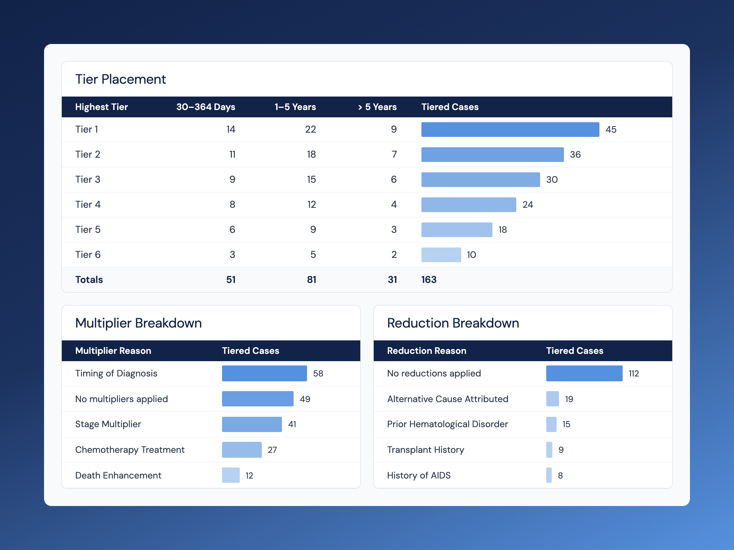
Task: Select the No multipliers applied row
Action: 211,399
